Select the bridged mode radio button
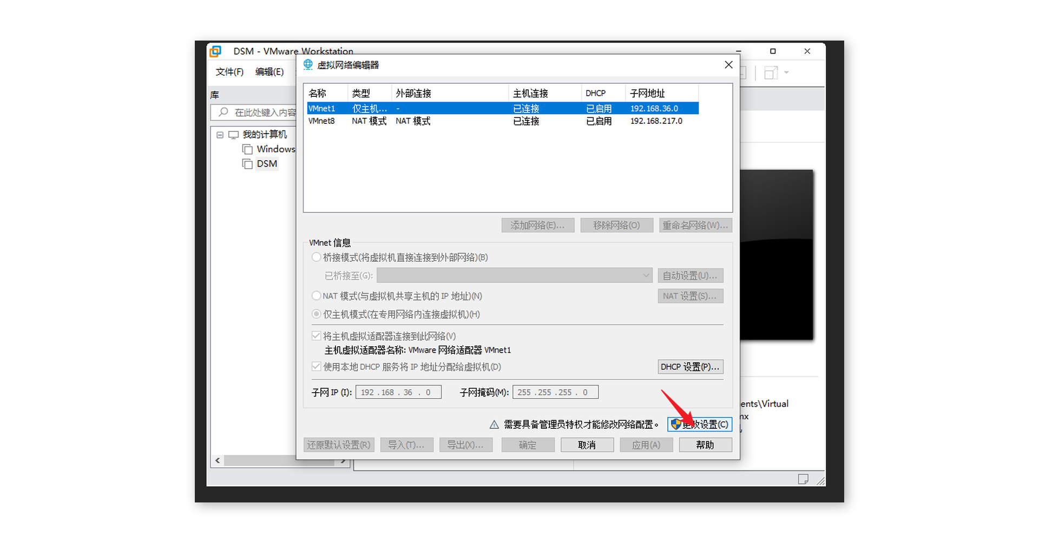Viewport: 1039px width, 543px height. (x=317, y=257)
